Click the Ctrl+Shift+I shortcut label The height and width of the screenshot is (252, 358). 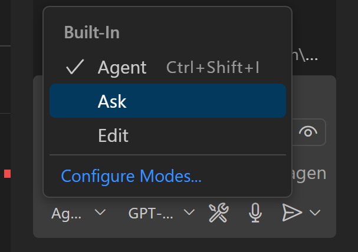(213, 68)
